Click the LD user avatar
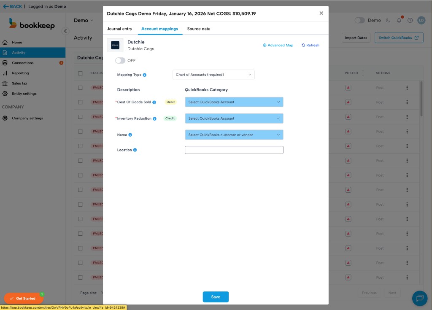This screenshot has height=310, width=432. (x=421, y=20)
